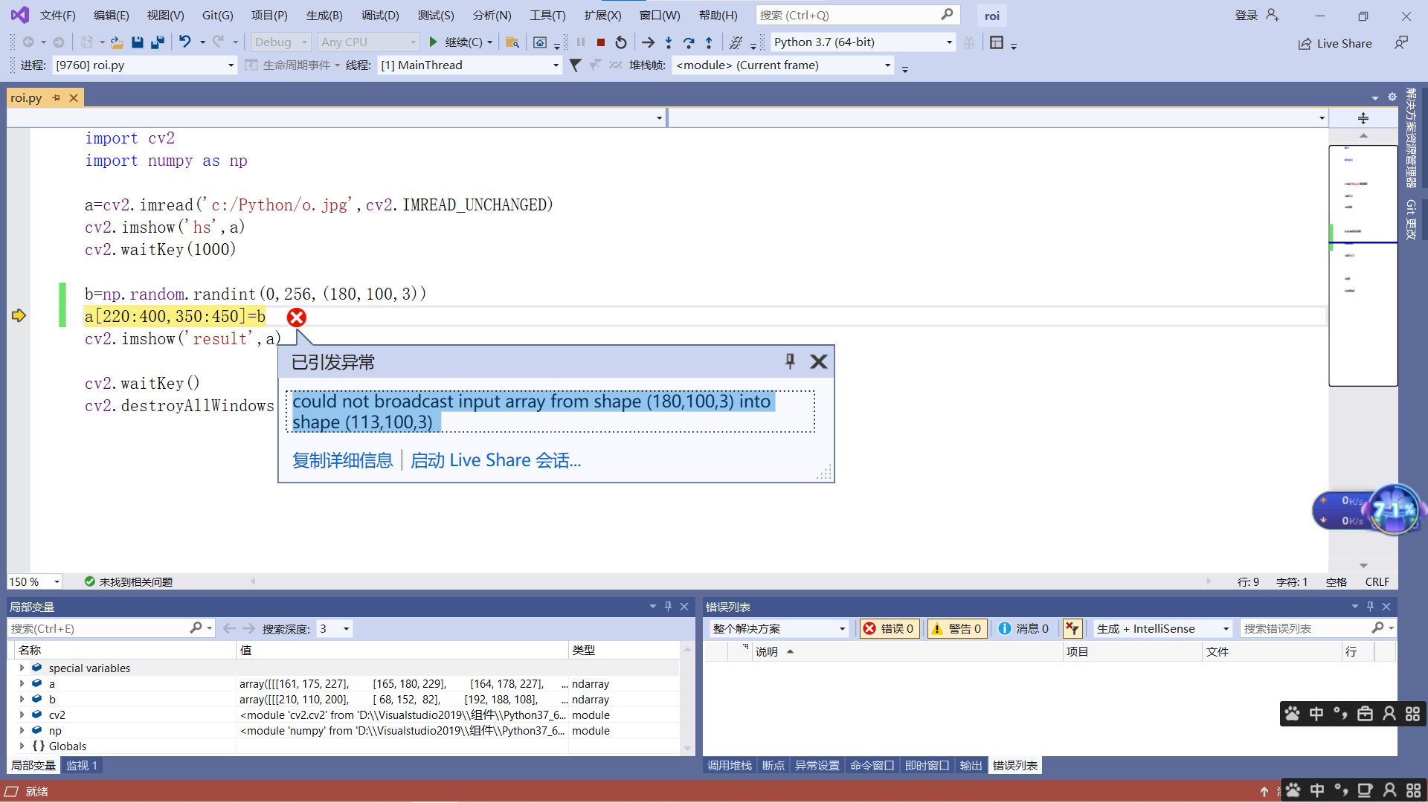
Task: Click the 搜索 (Ctrl+Q) search box
Action: click(848, 15)
